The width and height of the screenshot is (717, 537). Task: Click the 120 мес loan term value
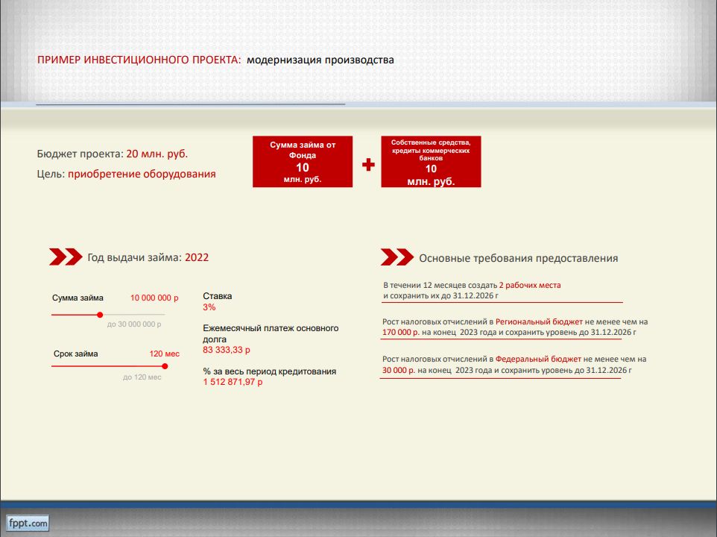[162, 354]
